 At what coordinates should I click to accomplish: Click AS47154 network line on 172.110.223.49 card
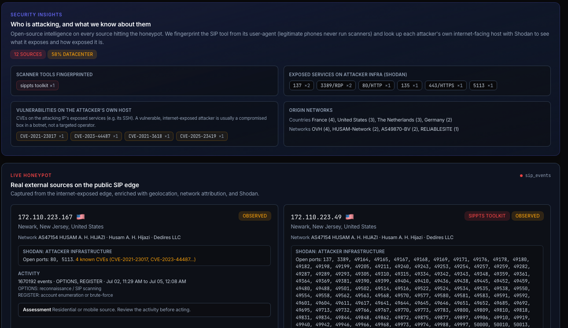pyautogui.click(x=372, y=237)
